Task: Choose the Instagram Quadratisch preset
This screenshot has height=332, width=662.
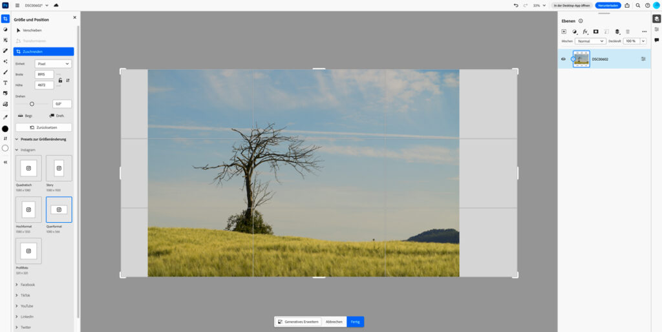Action: point(28,168)
